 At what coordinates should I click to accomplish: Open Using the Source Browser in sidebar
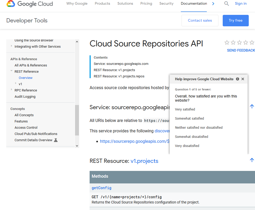[x=34, y=40]
